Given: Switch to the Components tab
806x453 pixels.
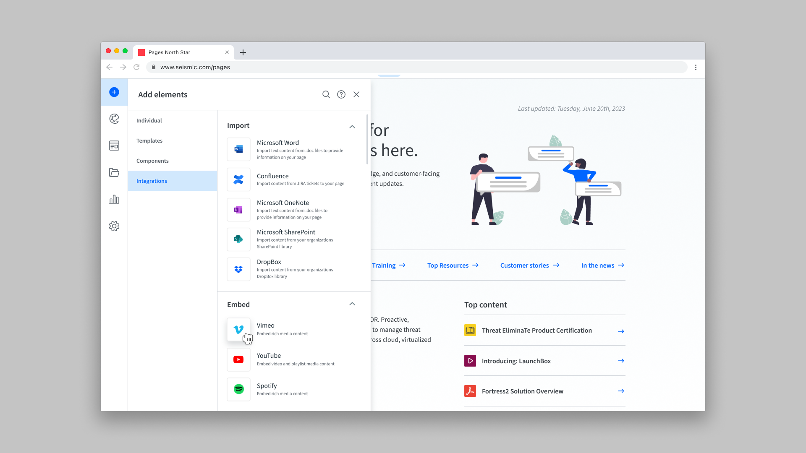Looking at the screenshot, I should (152, 161).
